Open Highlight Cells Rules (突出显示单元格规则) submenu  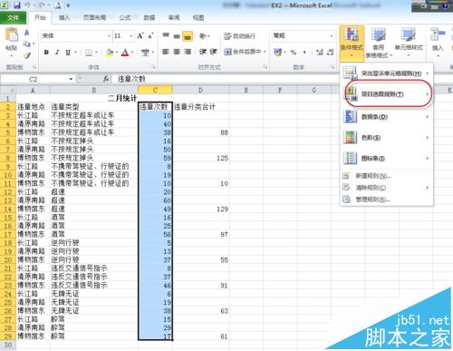tap(387, 73)
